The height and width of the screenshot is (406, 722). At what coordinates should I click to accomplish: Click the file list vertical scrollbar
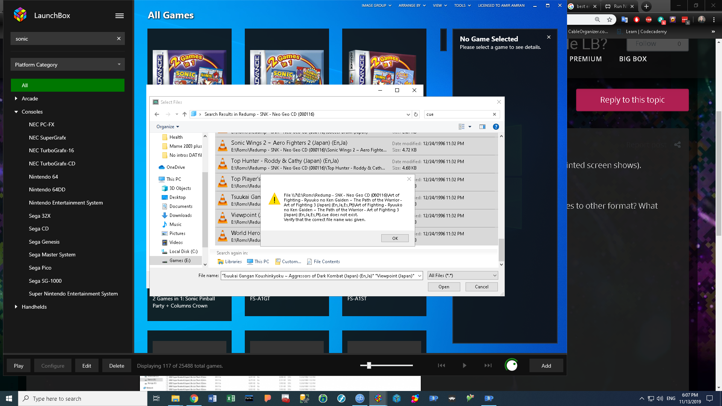[501, 250]
